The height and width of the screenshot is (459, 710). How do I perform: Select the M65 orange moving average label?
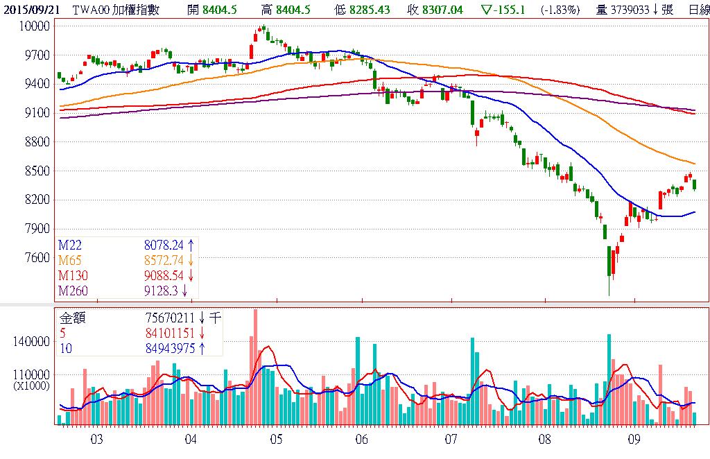tap(69, 260)
